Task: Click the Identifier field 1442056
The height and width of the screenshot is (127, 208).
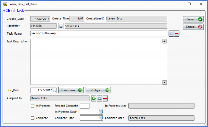Action: click(43, 26)
